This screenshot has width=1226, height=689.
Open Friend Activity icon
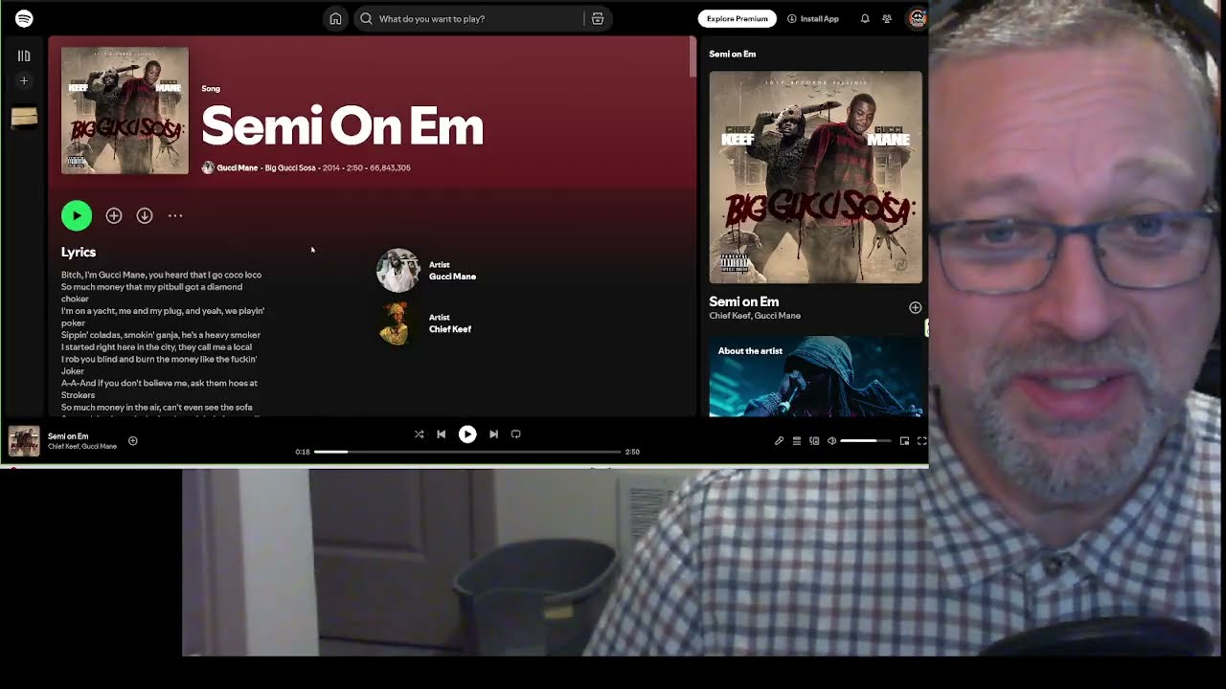887,18
